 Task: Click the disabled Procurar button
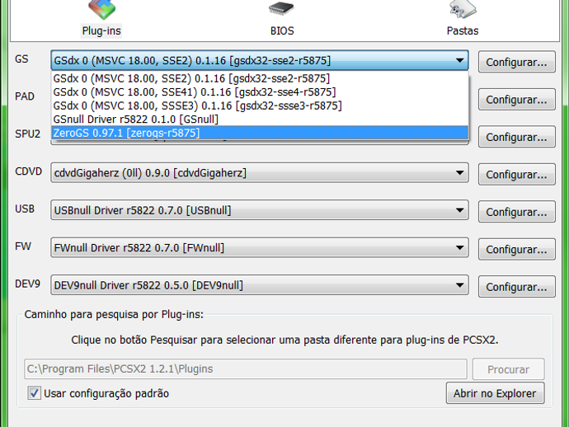tap(509, 369)
